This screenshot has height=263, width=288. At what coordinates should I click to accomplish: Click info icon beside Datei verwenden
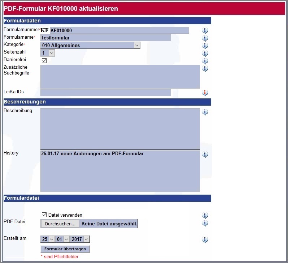tap(205, 215)
